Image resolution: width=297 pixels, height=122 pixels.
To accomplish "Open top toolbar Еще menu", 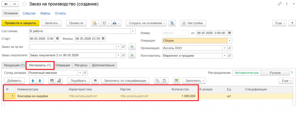I will pyautogui.click(x=280, y=23).
